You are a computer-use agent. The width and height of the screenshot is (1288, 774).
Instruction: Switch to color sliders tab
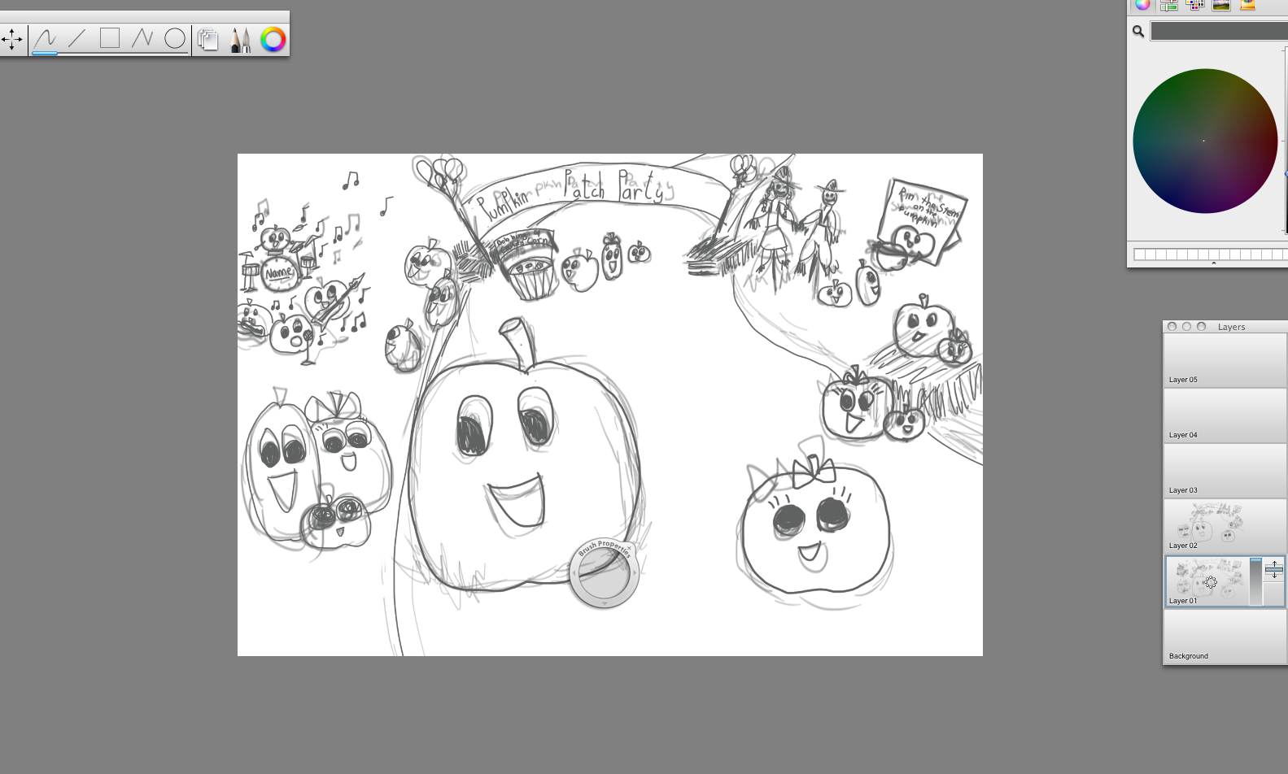click(x=1168, y=4)
